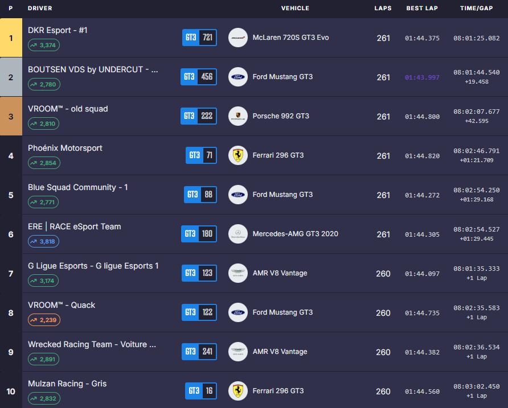Click the Aston Martin logo for G Ligue Esports

click(x=238, y=273)
